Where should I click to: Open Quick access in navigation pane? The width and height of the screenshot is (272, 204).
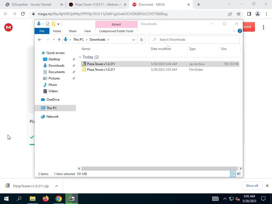(x=55, y=53)
